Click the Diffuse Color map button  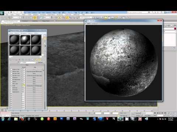click(34, 71)
